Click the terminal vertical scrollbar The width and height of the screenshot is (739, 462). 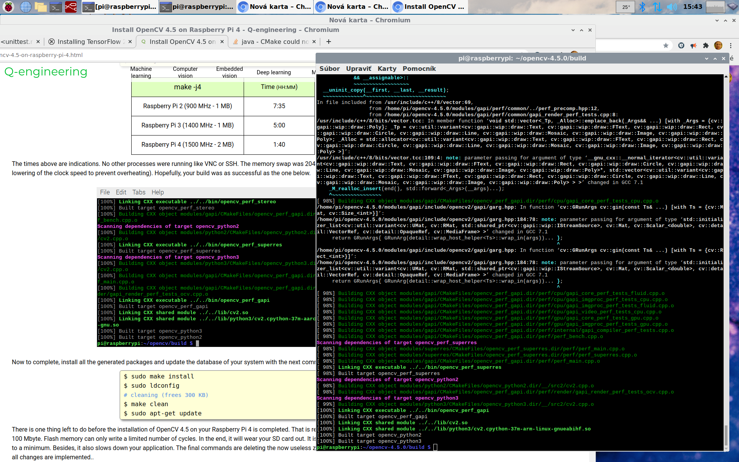point(726,435)
